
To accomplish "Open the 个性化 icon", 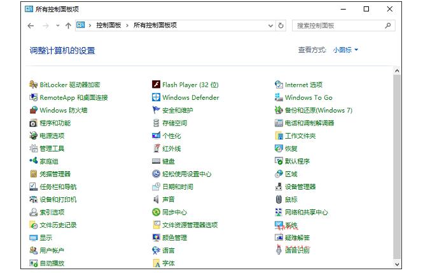I will tap(156, 136).
